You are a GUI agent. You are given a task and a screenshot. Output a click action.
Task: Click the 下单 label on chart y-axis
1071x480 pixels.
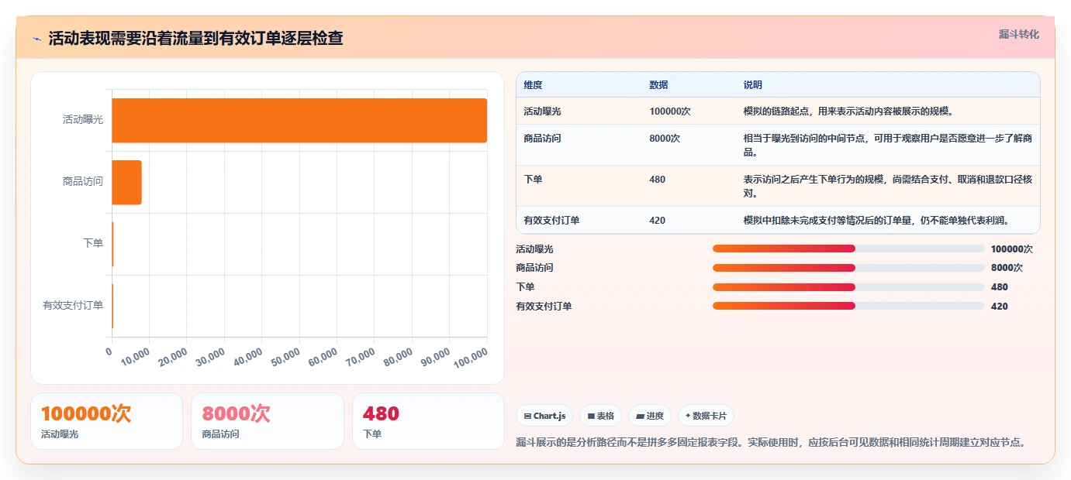click(93, 244)
